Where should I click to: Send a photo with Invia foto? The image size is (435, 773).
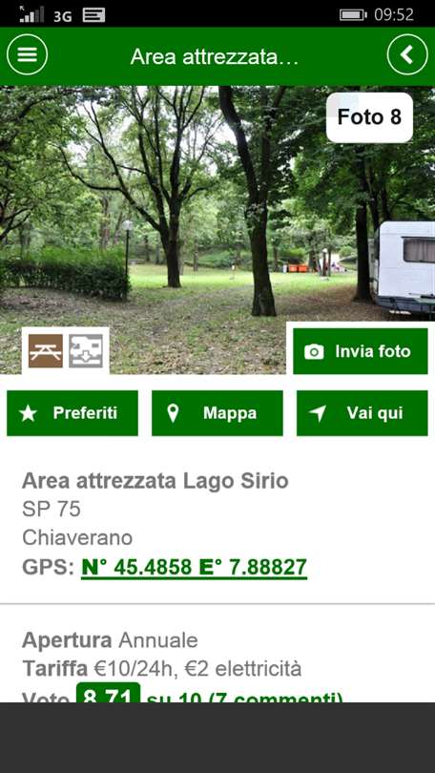point(361,351)
